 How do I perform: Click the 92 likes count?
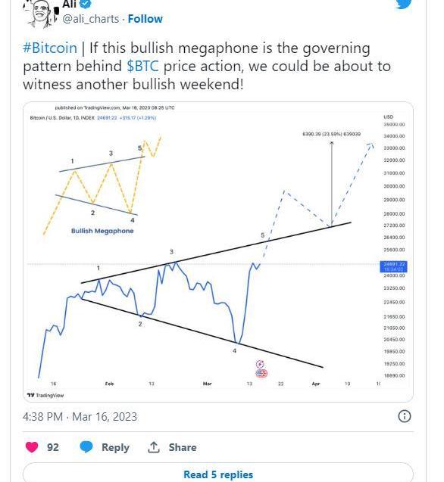52,447
